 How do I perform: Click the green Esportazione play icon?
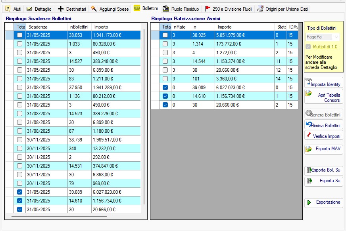(308, 202)
